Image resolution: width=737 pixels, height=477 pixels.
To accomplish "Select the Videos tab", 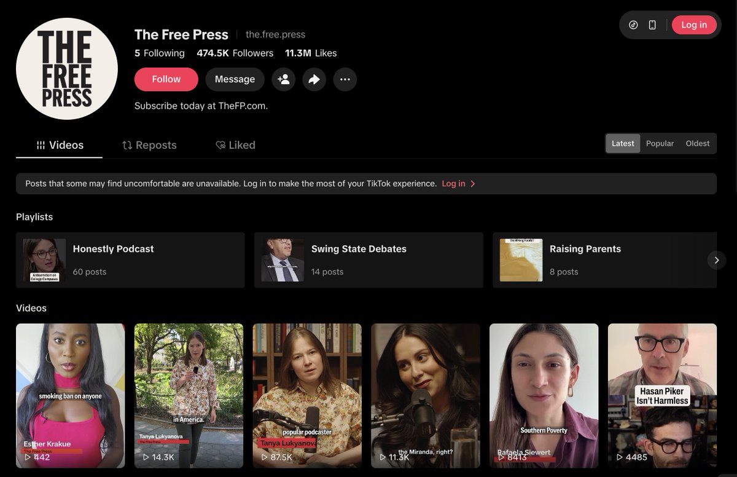I will (60, 145).
